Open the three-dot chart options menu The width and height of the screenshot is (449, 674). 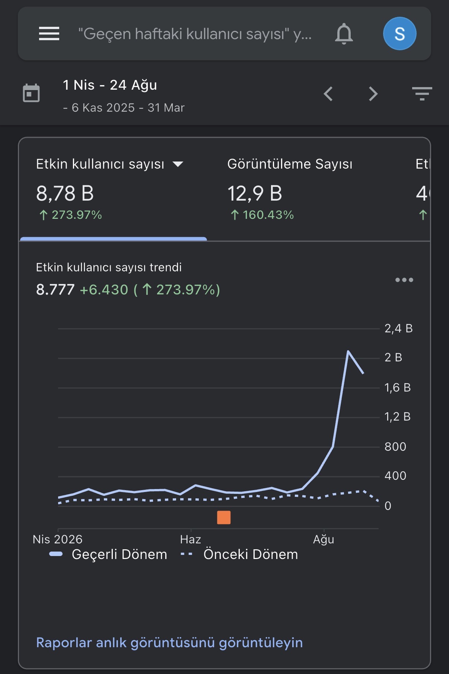(x=404, y=280)
